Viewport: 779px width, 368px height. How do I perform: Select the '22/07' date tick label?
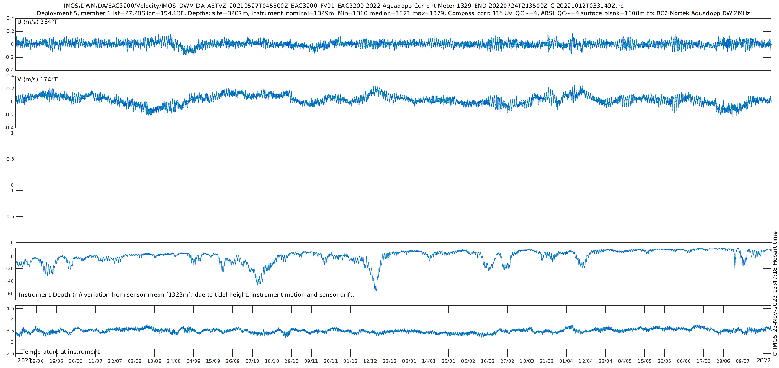(115, 361)
